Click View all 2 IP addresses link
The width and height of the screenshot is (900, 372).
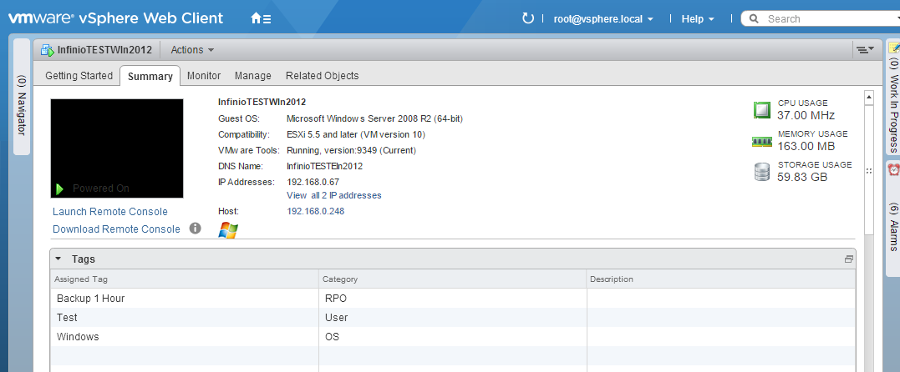[334, 195]
